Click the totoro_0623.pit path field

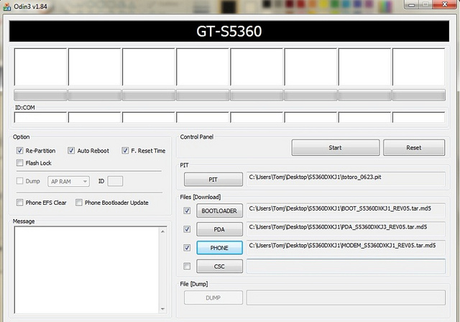[x=346, y=178]
